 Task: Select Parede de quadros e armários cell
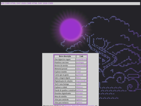65,90
